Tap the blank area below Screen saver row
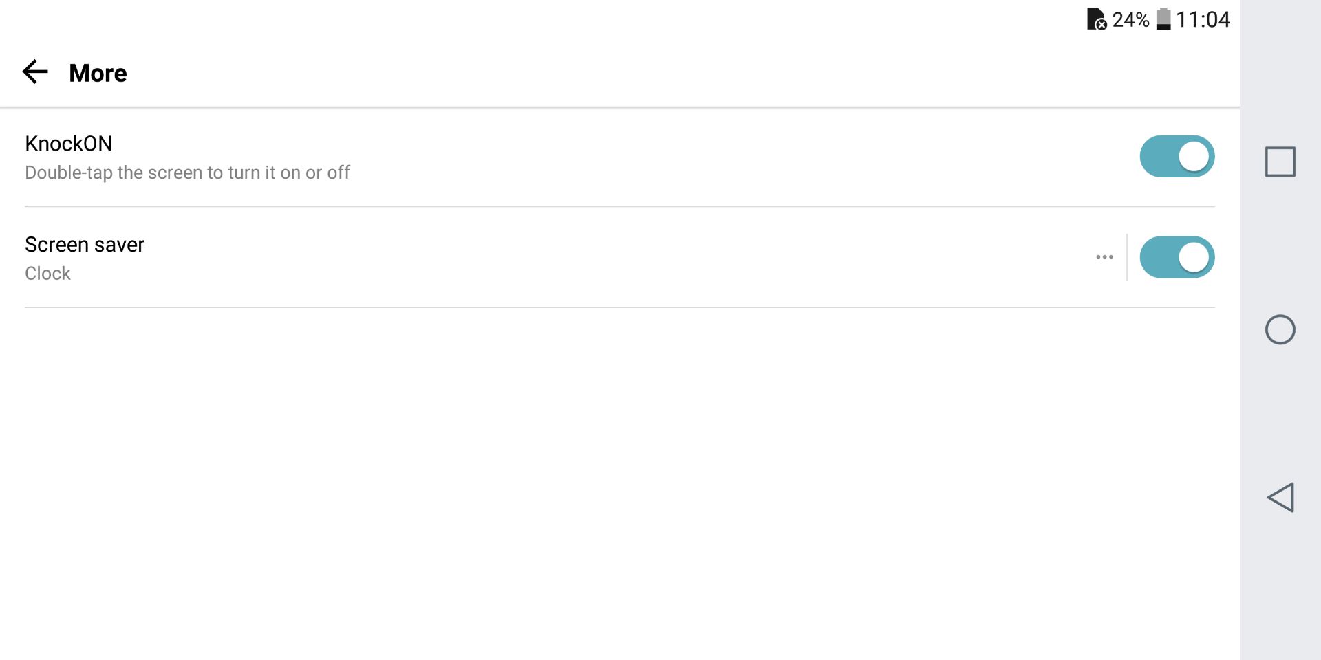Viewport: 1321px width, 660px height. pos(620,481)
